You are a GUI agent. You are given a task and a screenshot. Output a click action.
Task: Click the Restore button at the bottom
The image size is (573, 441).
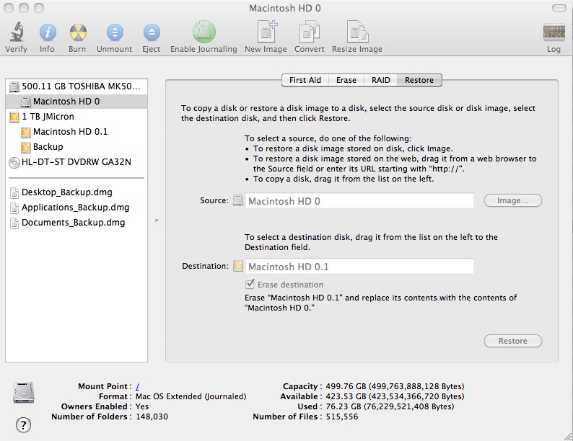512,341
